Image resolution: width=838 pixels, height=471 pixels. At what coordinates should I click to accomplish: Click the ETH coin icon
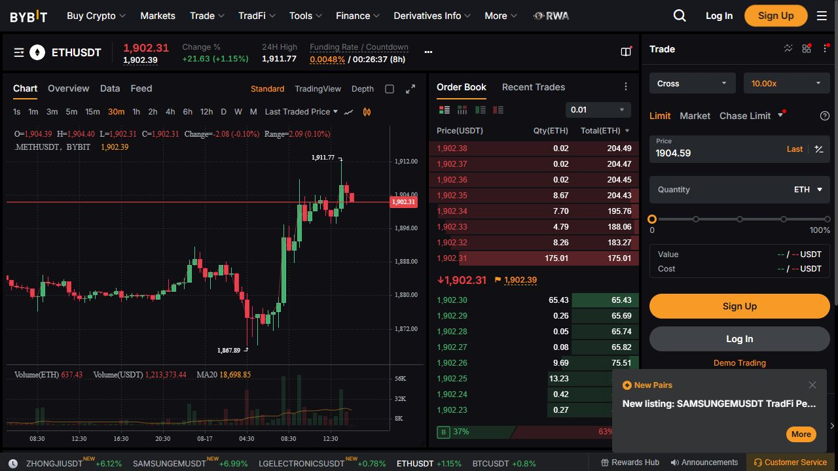pyautogui.click(x=37, y=52)
